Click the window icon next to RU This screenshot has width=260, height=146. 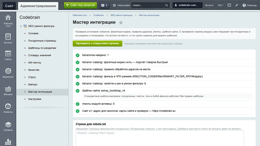(x=229, y=5)
